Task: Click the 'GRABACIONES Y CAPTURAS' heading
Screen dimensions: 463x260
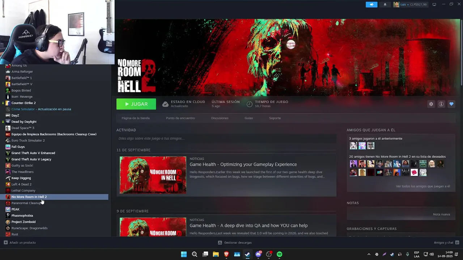Action: [371, 229]
